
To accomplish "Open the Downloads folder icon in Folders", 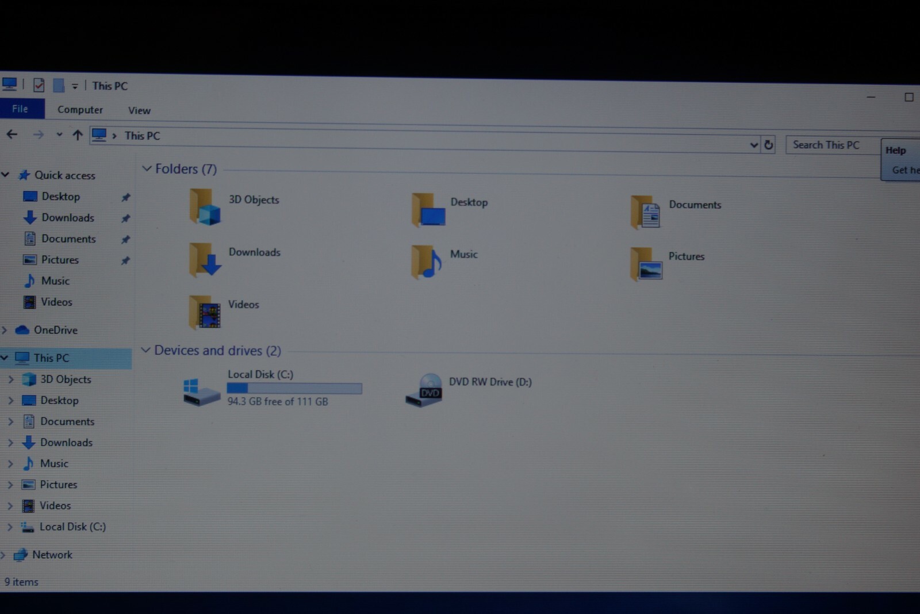I will pos(205,260).
